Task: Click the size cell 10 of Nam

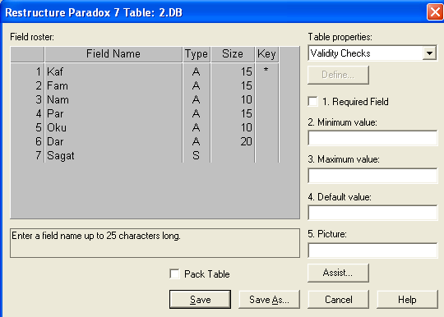Action: (233, 99)
